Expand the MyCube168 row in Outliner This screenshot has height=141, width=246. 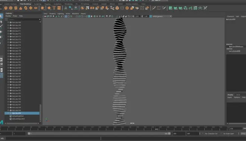(8, 22)
